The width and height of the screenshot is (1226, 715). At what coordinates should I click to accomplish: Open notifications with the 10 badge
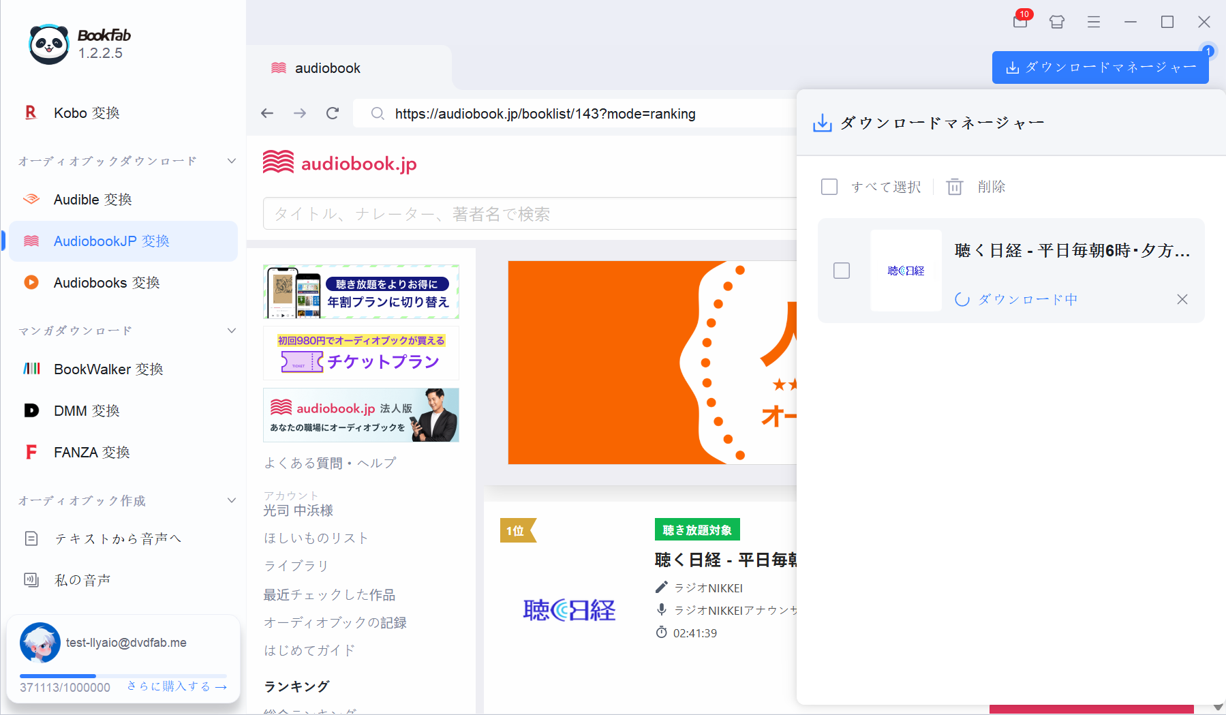[x=1020, y=22]
